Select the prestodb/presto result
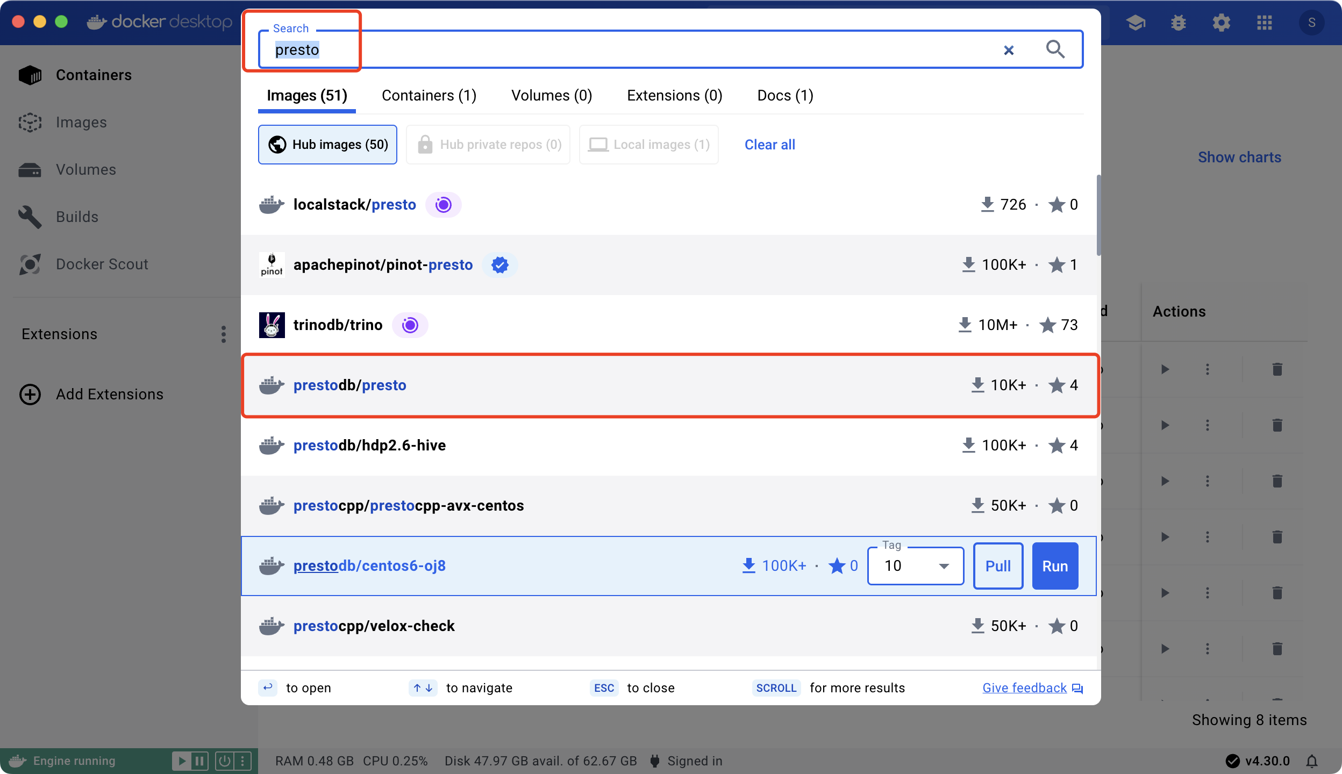 coord(669,385)
